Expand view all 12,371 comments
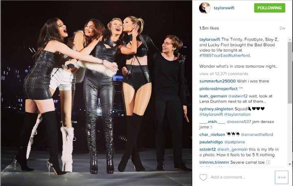This screenshot has height=186, width=293. click(x=224, y=74)
